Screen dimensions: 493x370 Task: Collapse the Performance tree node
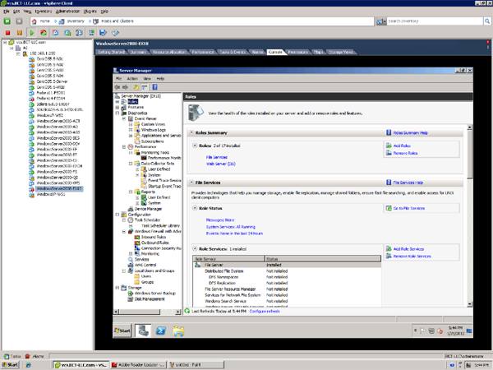coord(124,146)
